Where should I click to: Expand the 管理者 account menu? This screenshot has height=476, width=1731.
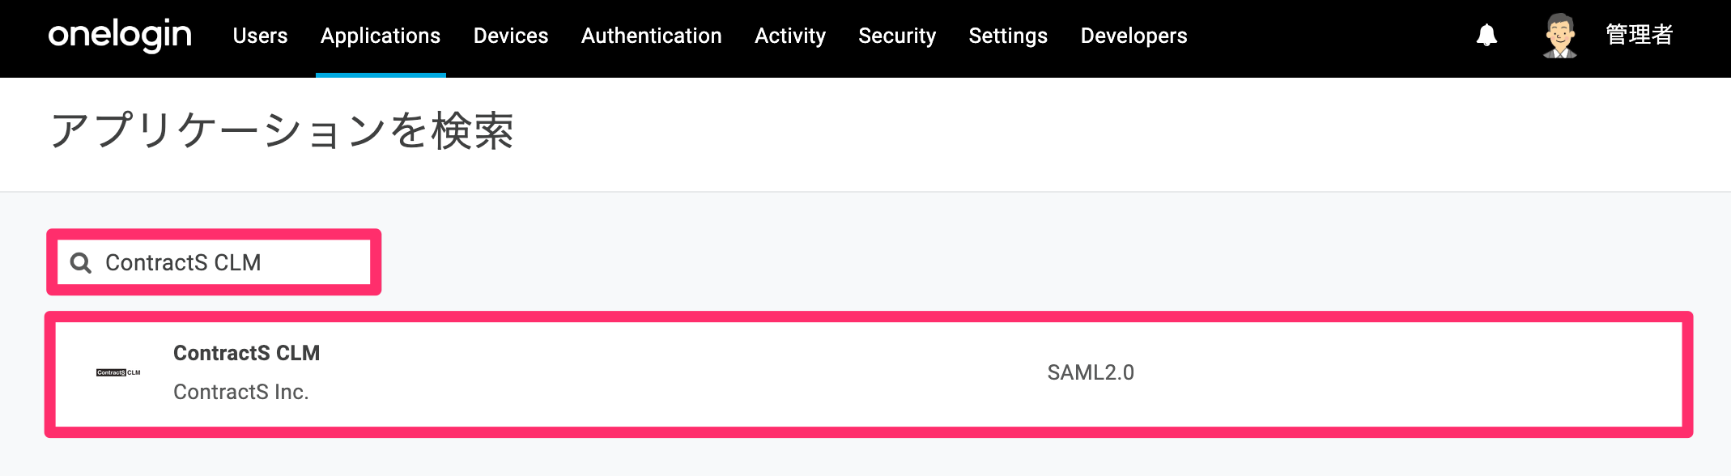(1640, 35)
